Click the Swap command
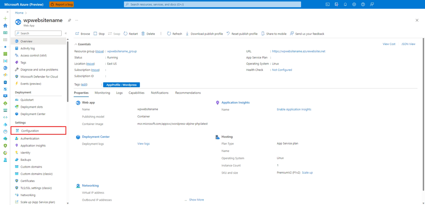 (x=114, y=34)
